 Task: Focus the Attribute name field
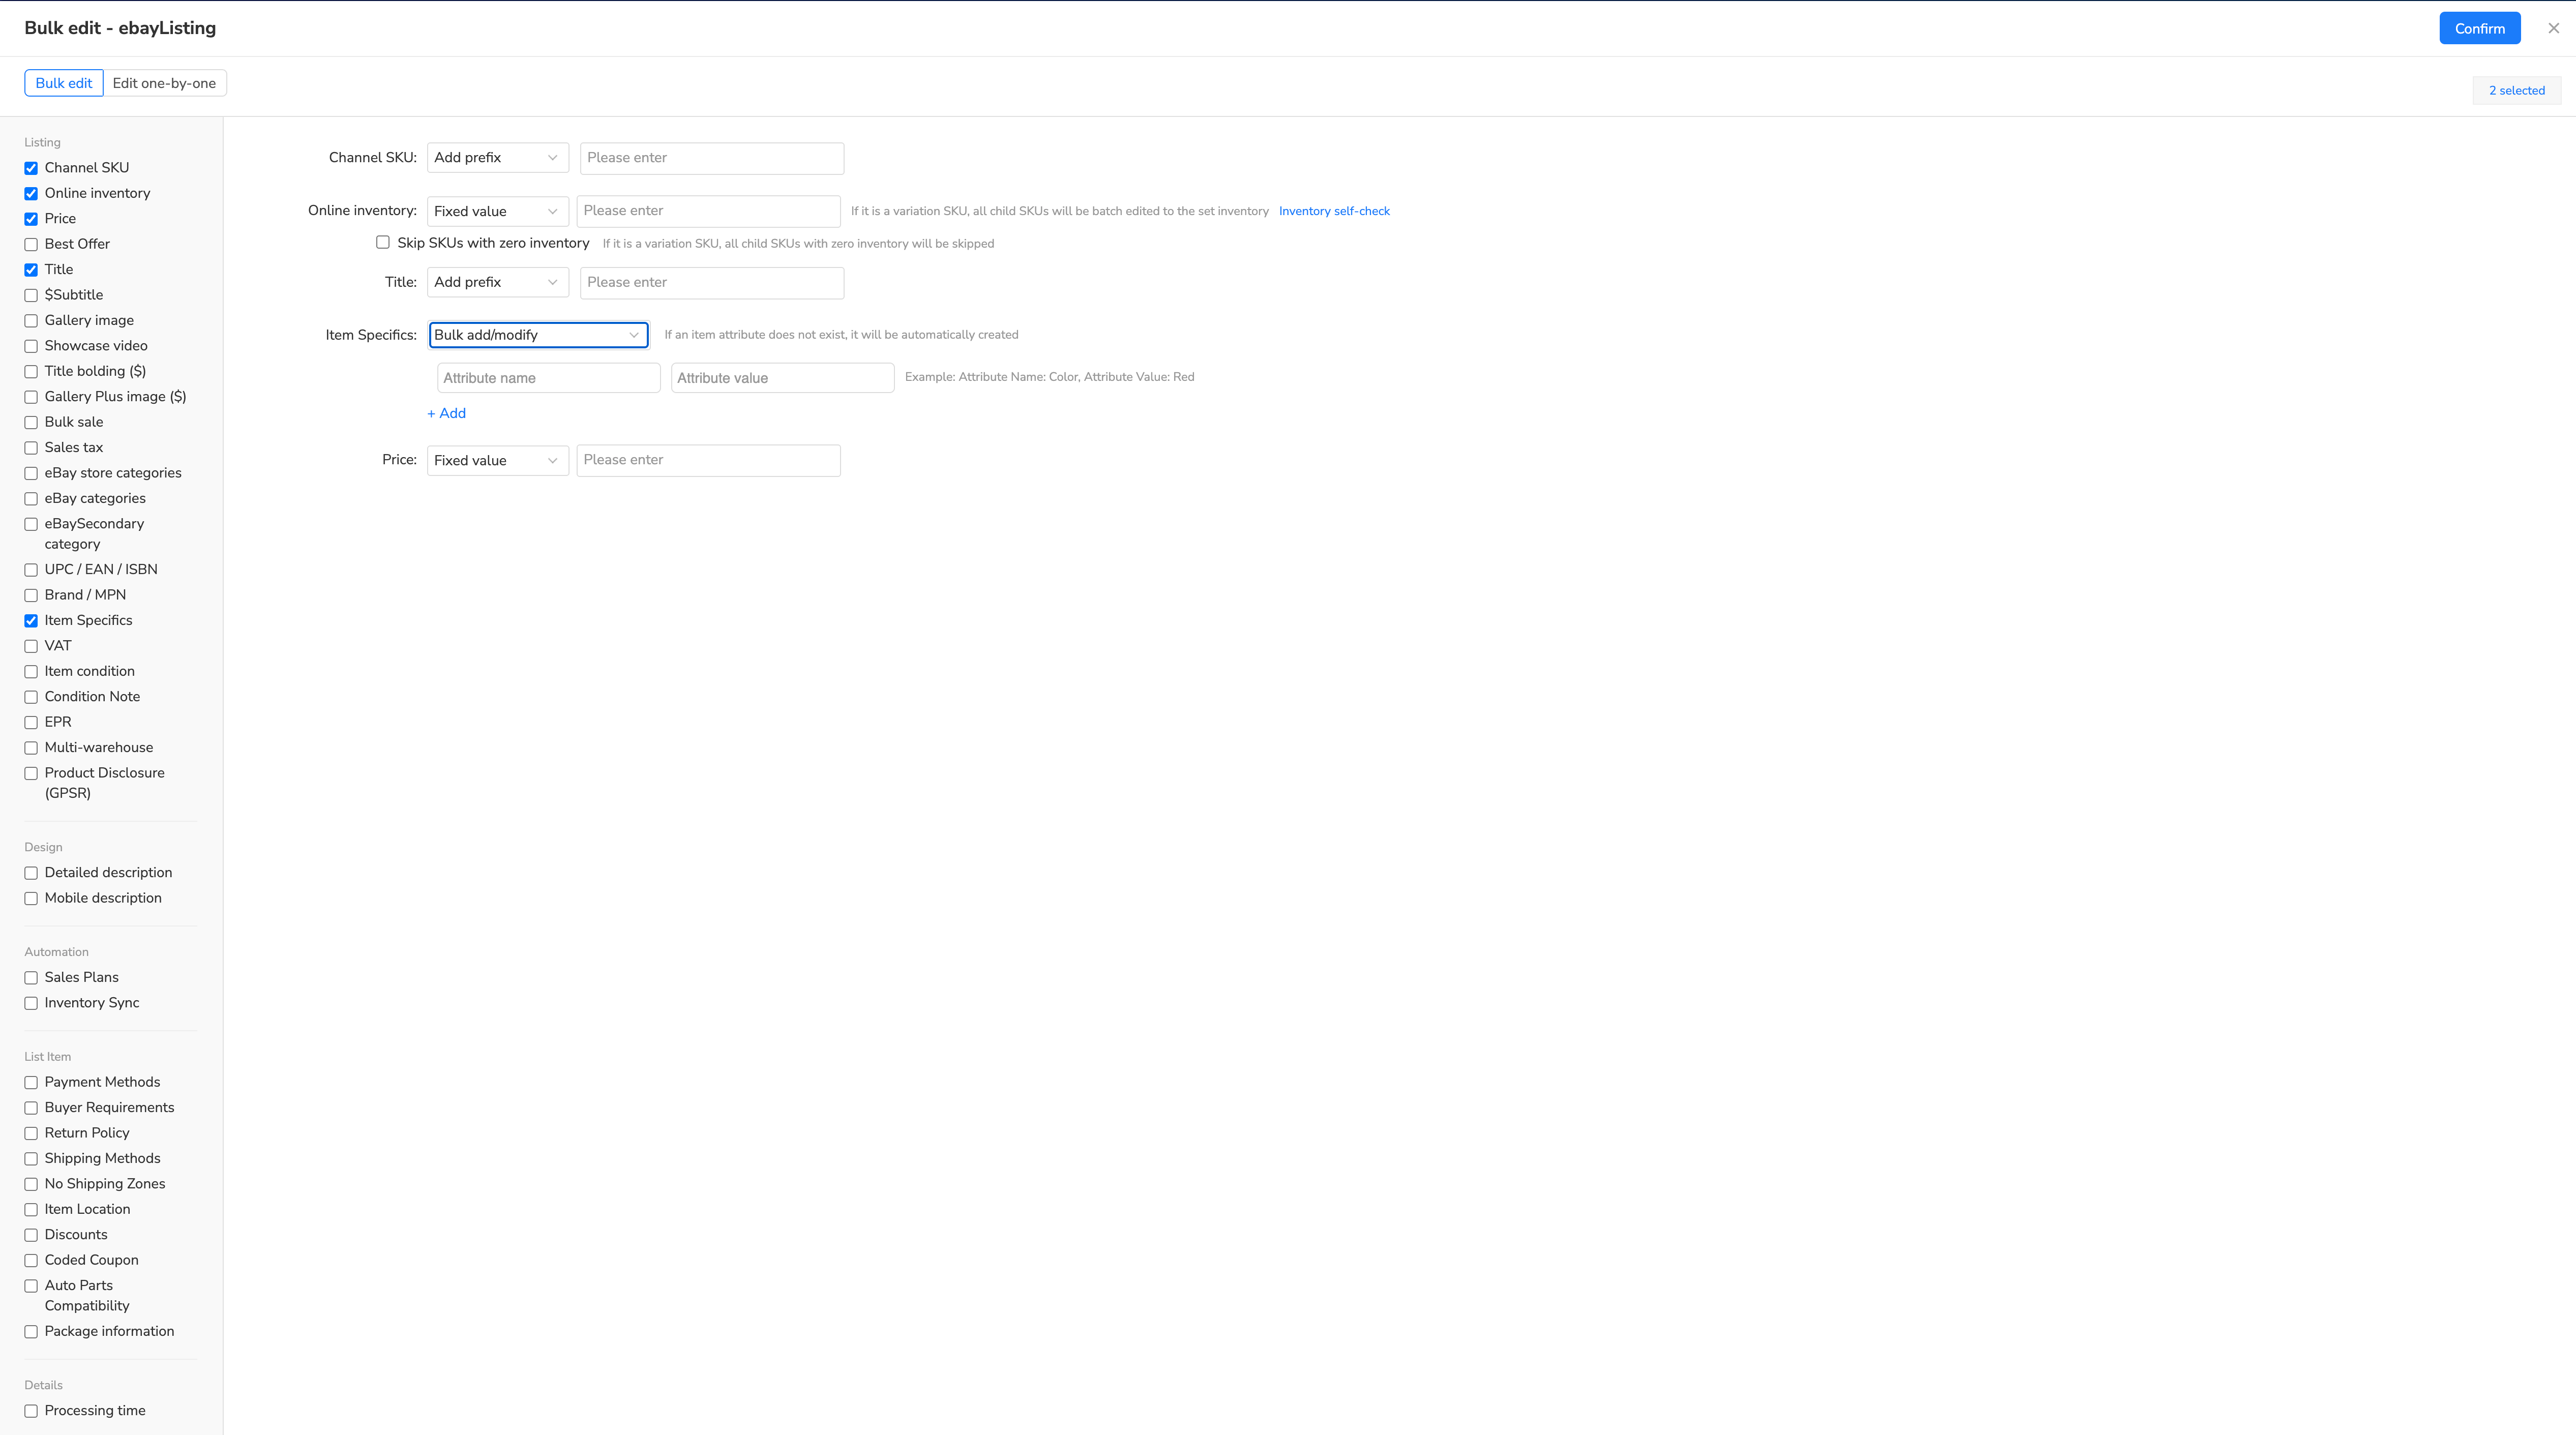click(x=548, y=378)
